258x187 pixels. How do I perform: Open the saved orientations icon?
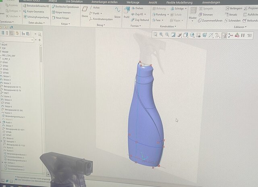[192, 35]
